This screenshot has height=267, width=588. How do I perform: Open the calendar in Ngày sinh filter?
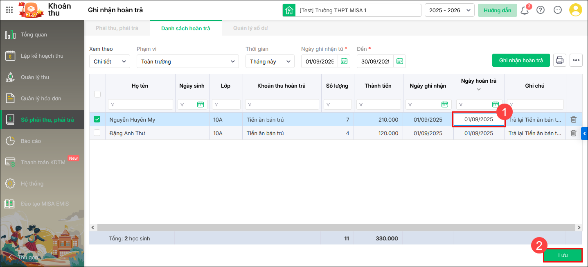(x=201, y=104)
